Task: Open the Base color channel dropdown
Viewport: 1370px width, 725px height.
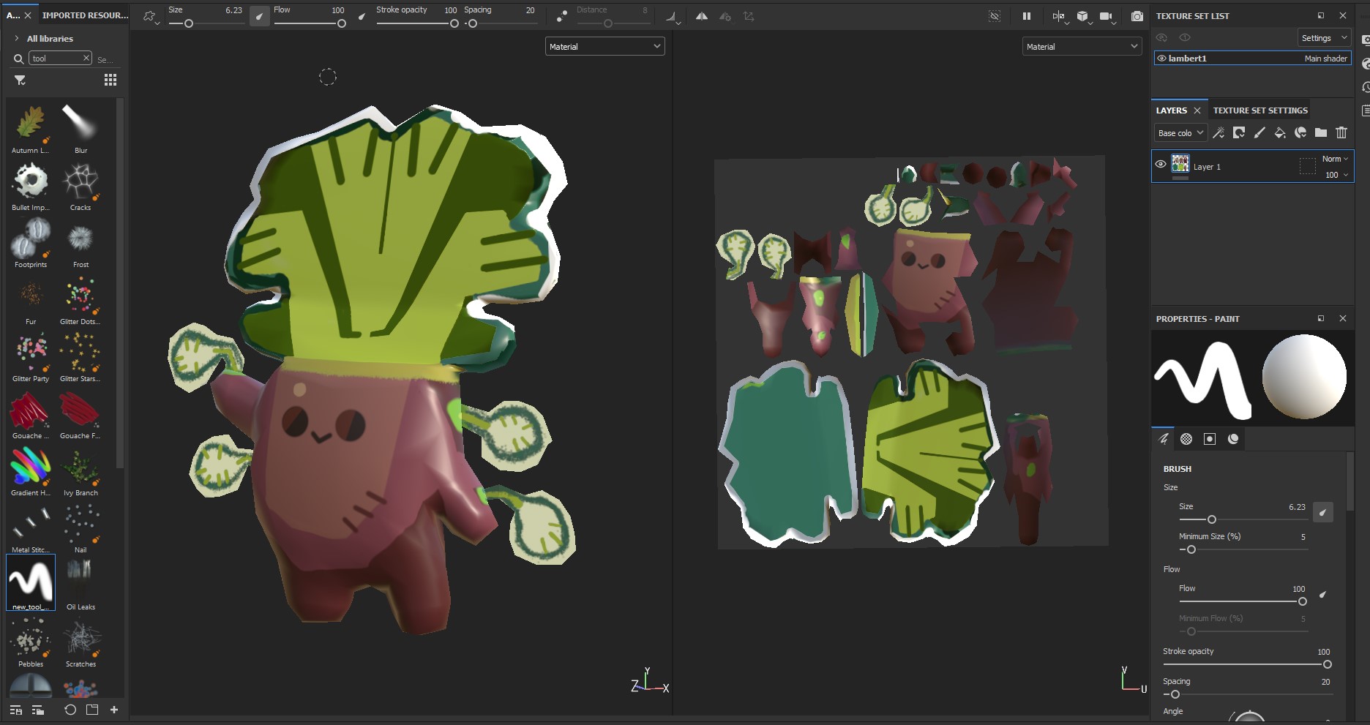Action: click(1180, 133)
